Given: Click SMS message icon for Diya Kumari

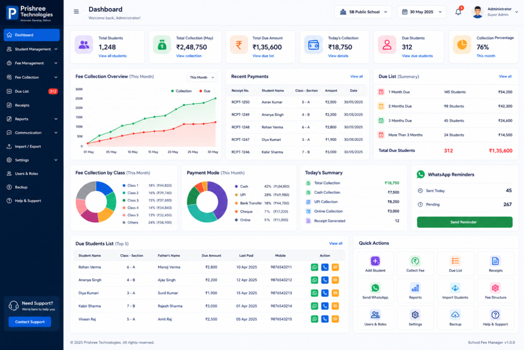Looking at the screenshot, I should (x=335, y=293).
